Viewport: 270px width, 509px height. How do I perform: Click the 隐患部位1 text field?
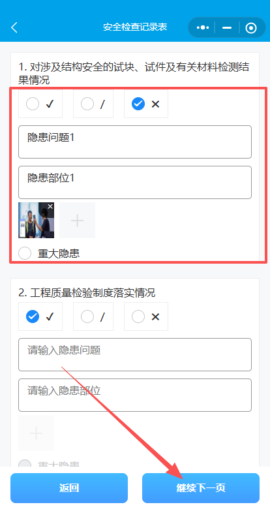(135, 182)
